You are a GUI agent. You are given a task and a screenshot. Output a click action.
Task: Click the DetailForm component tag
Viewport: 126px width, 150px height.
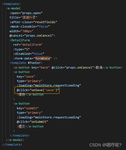tap(20, 40)
